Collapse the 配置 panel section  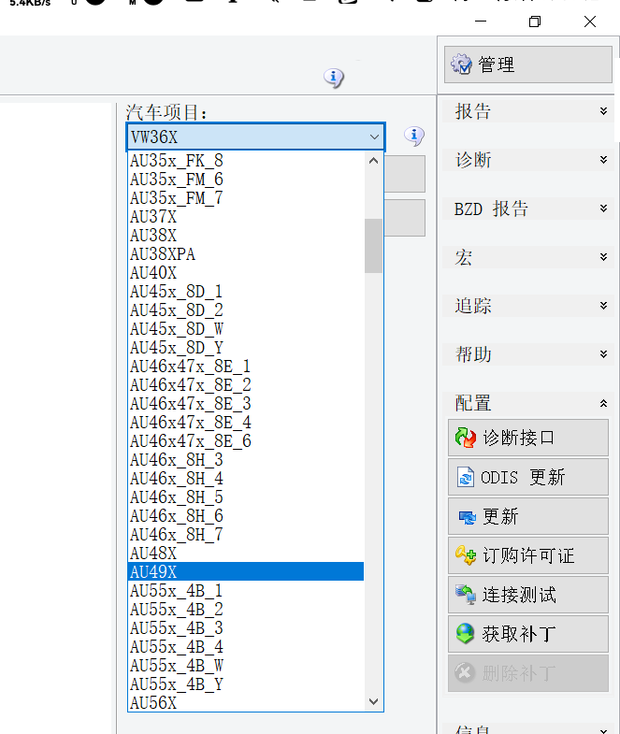(603, 404)
